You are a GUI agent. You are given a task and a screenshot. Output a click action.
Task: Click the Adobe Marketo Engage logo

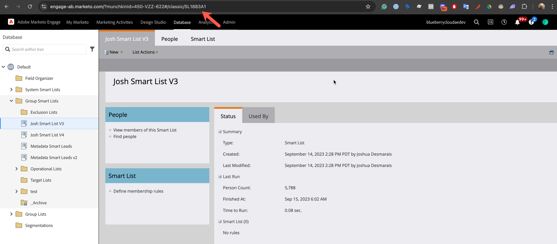pos(11,22)
